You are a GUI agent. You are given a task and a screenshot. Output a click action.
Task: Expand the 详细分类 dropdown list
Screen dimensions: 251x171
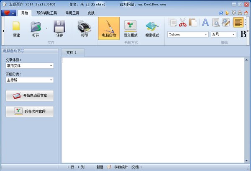tap(30, 80)
